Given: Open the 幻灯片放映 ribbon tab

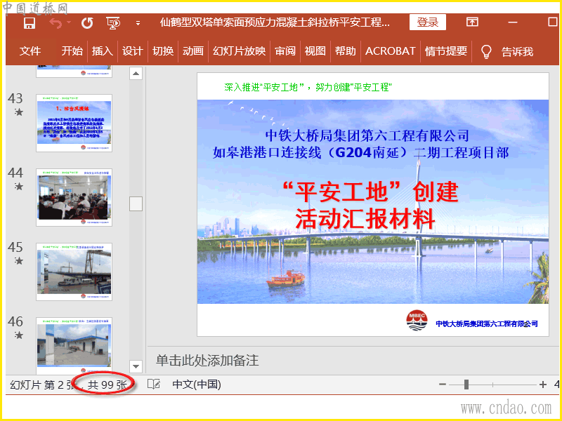Looking at the screenshot, I should click(240, 51).
